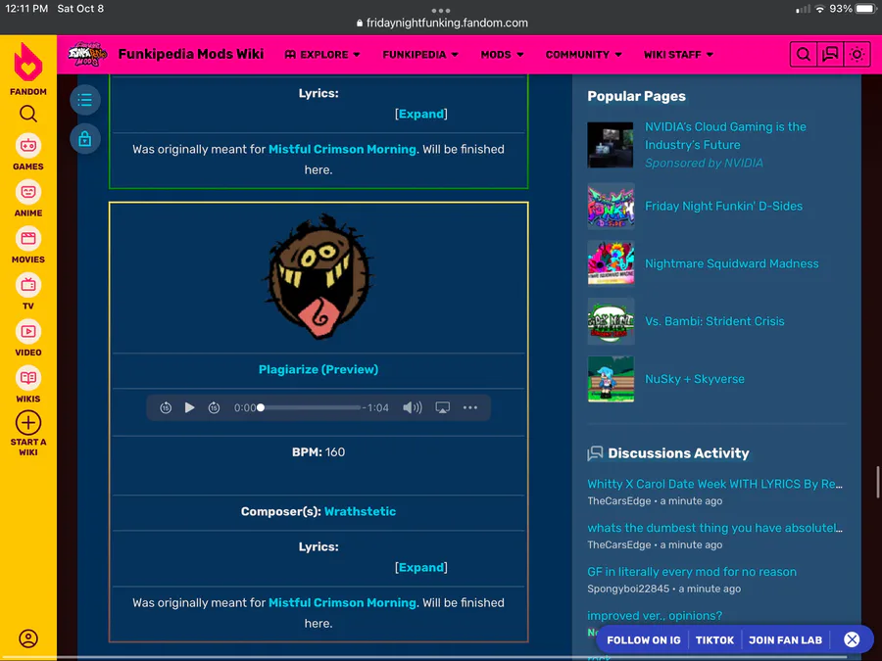Click the TikTok button
Viewport: 882px width, 661px height.
click(715, 640)
